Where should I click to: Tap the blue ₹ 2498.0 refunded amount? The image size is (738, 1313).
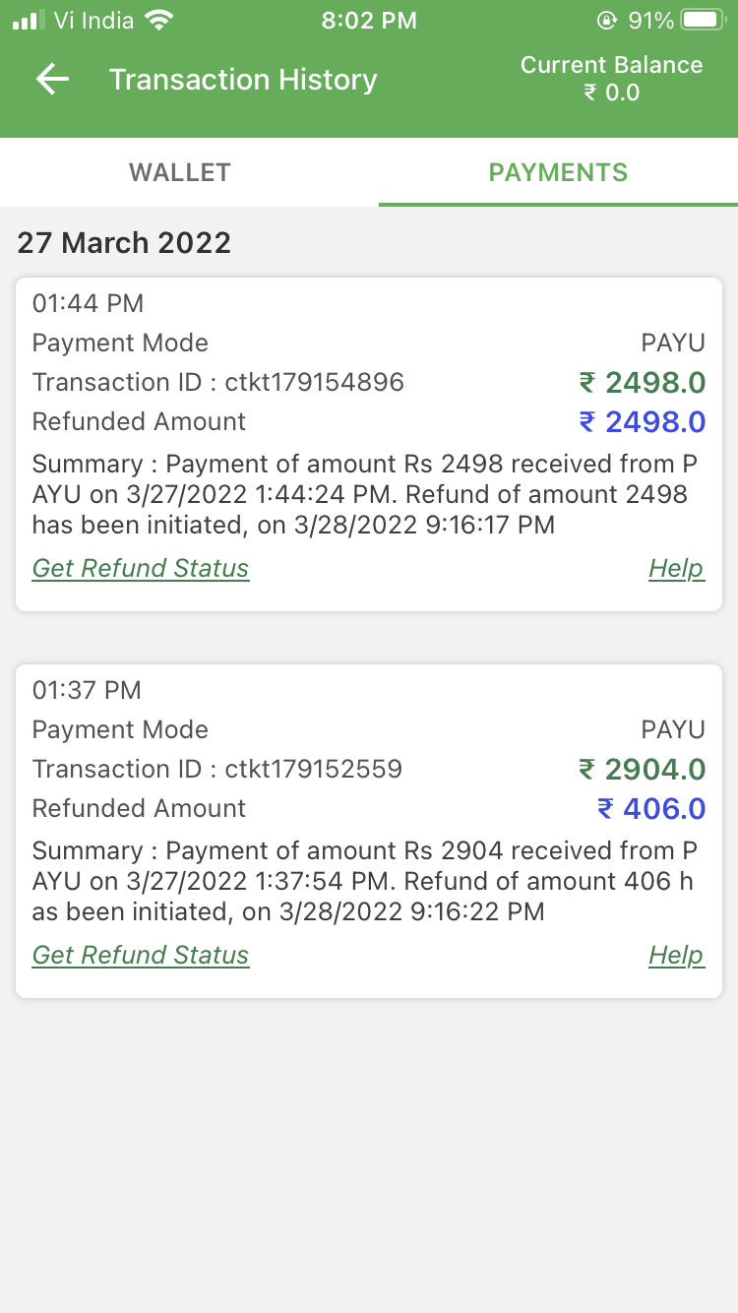(x=642, y=421)
